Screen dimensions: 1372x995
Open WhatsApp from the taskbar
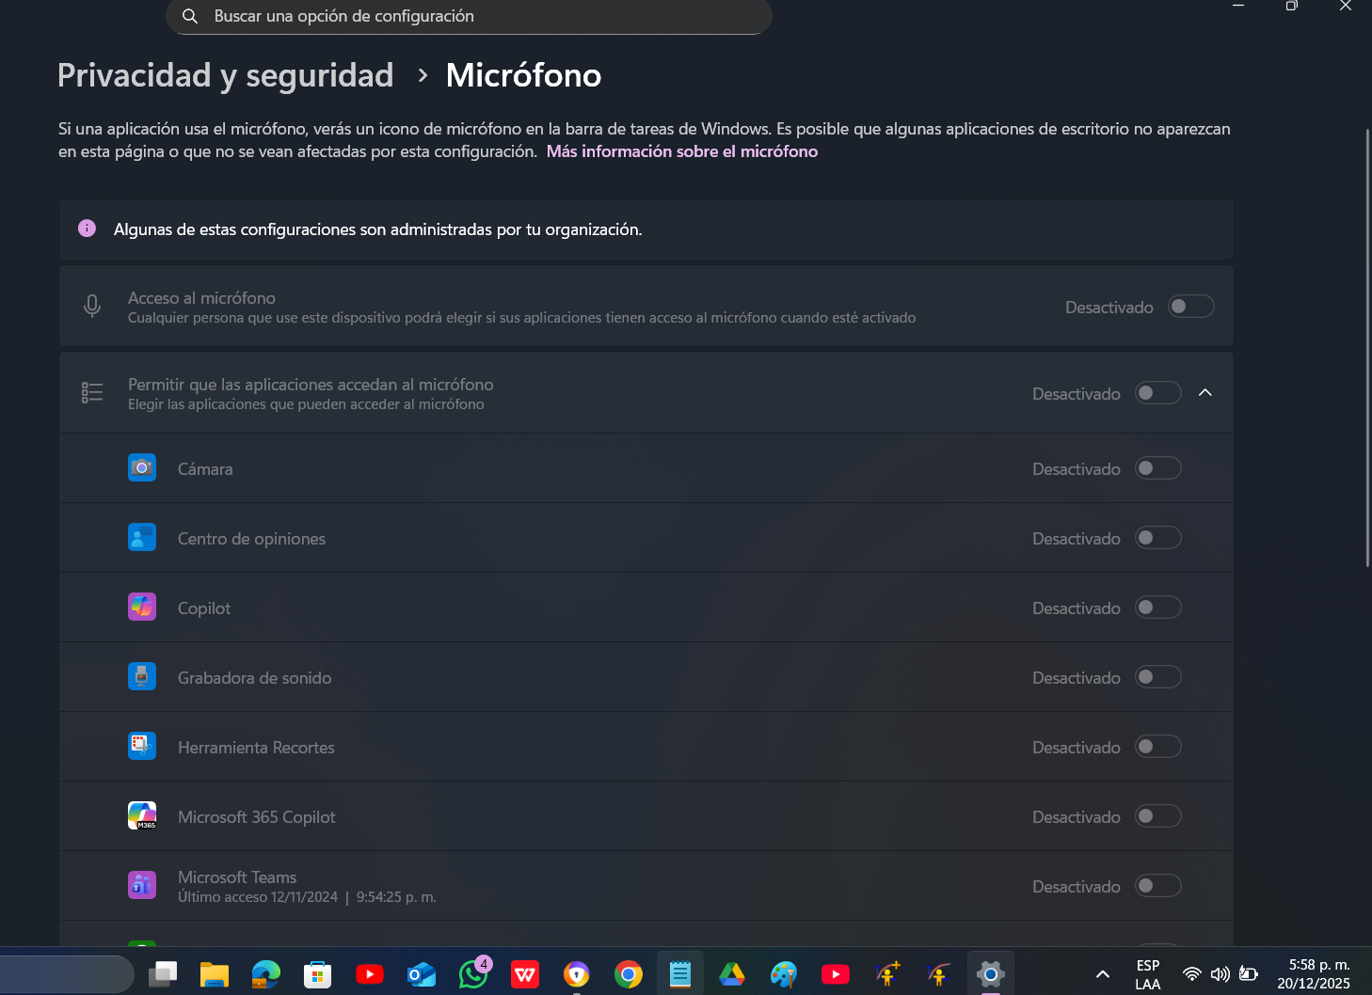tap(472, 974)
